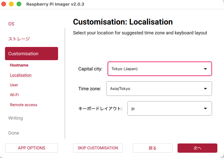
Task: Open the Hostname sub-step
Action: tap(19, 65)
